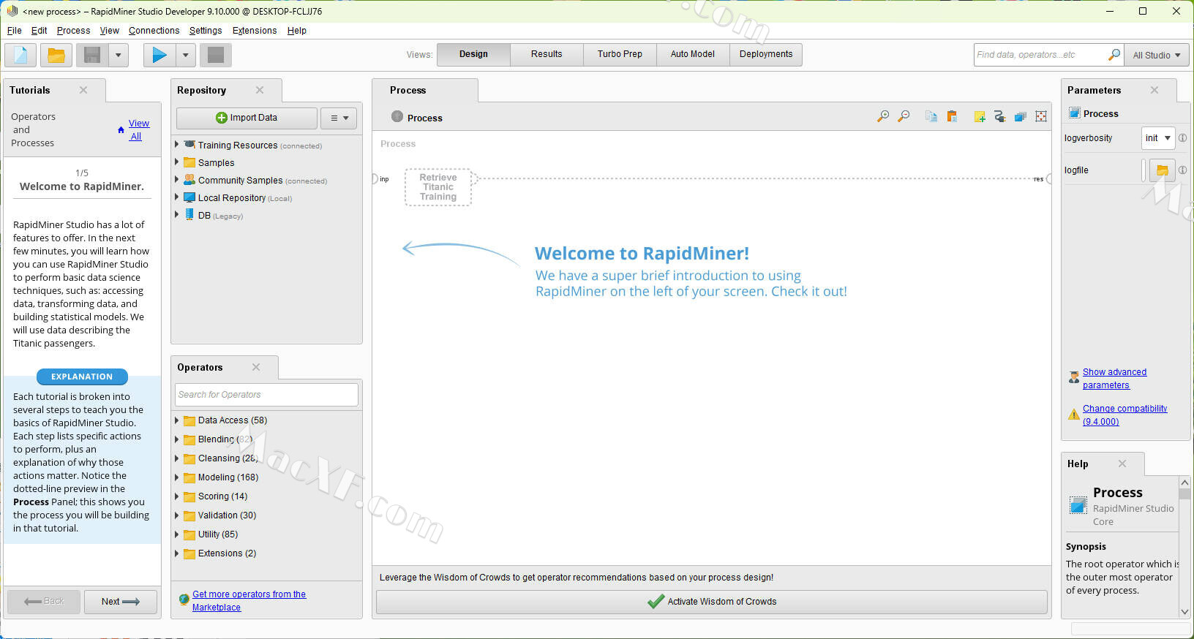Expand the Modeling operators folder

coord(176,477)
